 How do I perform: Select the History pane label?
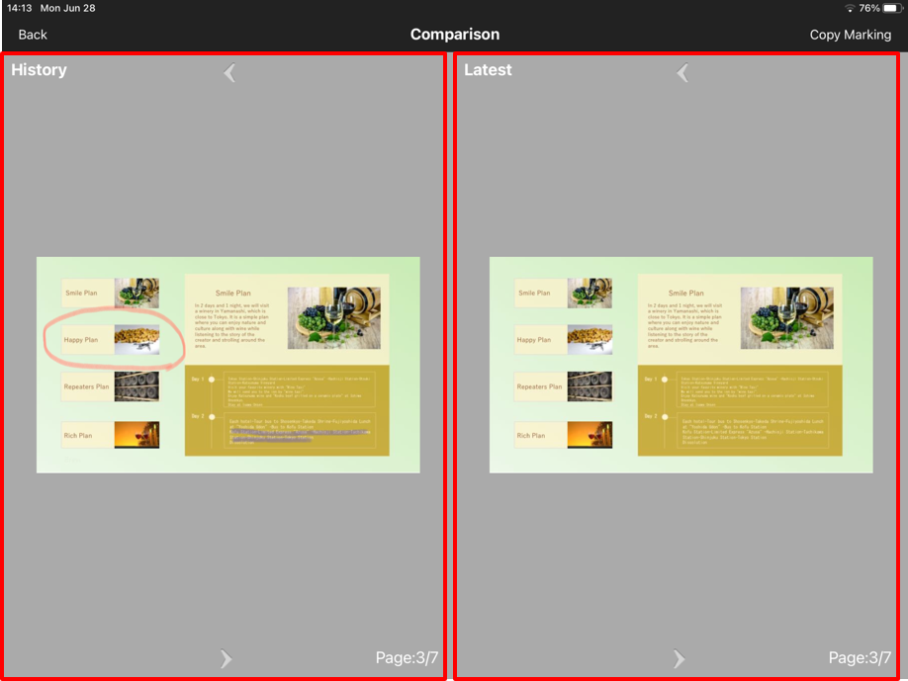[x=40, y=70]
